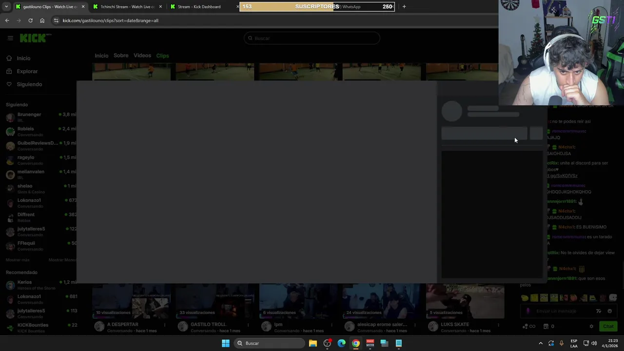The height and width of the screenshot is (351, 624).
Task: Close the gastilouno Clips tab
Action: click(x=83, y=7)
